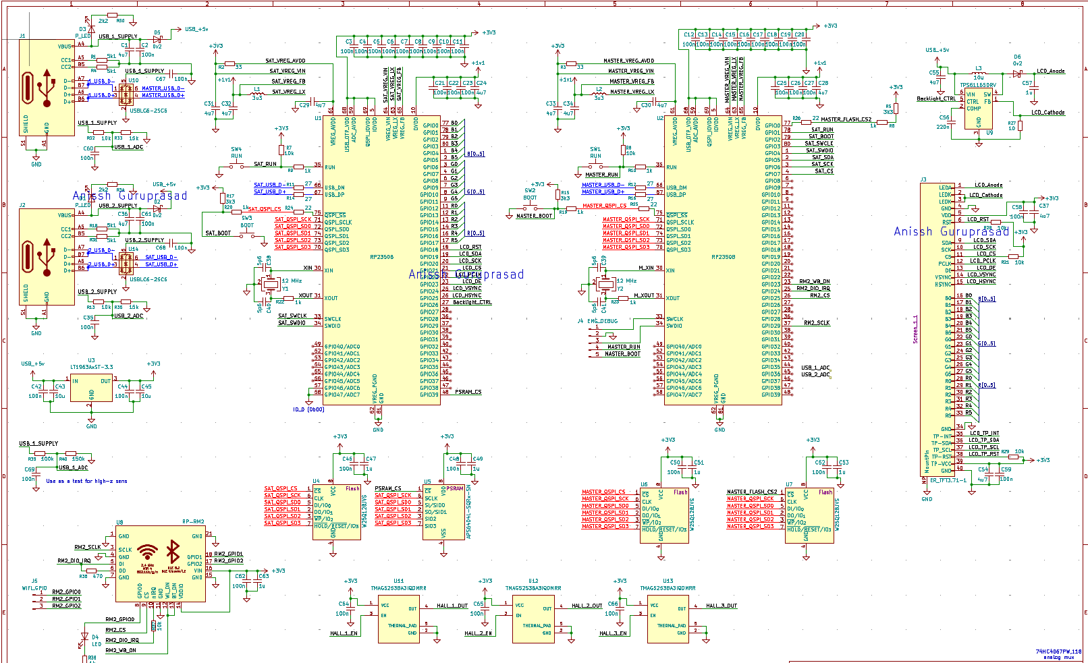Select the HALL_3_EN net label
This screenshot has height=663, width=1088.
click(x=614, y=633)
